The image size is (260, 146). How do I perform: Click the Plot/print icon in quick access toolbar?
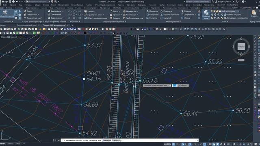[13, 2]
